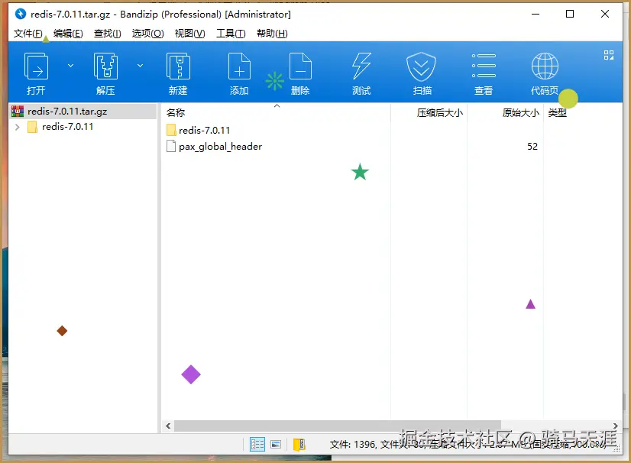Screen dimensions: 631x463
Task: Click the Open (打开) toolbar icon
Action: 36,66
